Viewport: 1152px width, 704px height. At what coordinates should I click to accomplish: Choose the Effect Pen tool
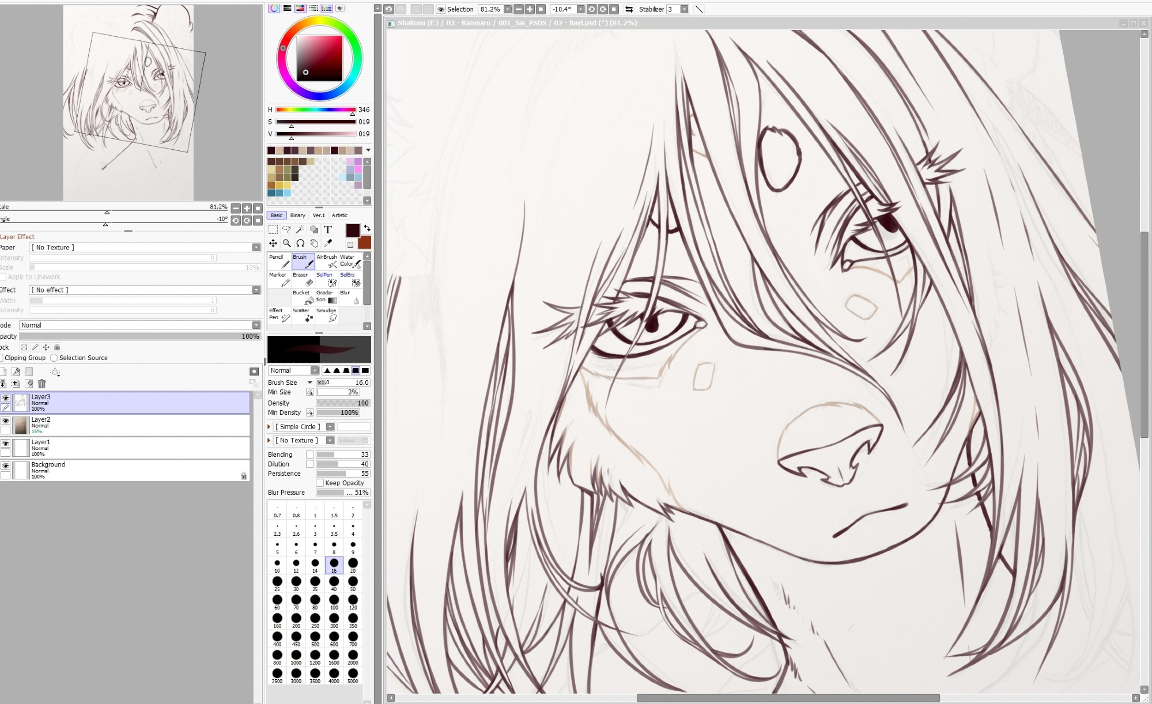(279, 315)
